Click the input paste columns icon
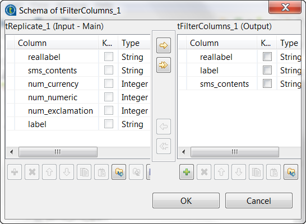 (101, 172)
